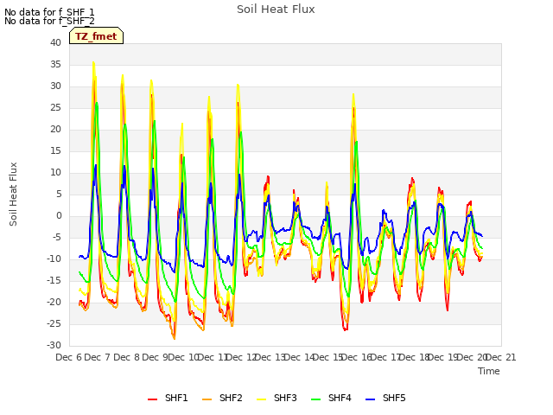
Task: Select the SHF5 legend label
Action: tap(394, 398)
